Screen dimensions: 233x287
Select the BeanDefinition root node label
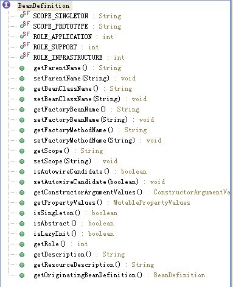coord(44,5)
